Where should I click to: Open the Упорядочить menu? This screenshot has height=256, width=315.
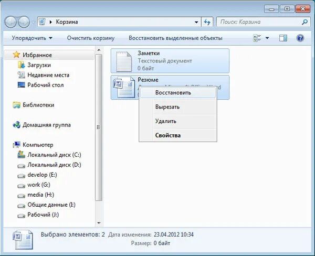coord(31,38)
